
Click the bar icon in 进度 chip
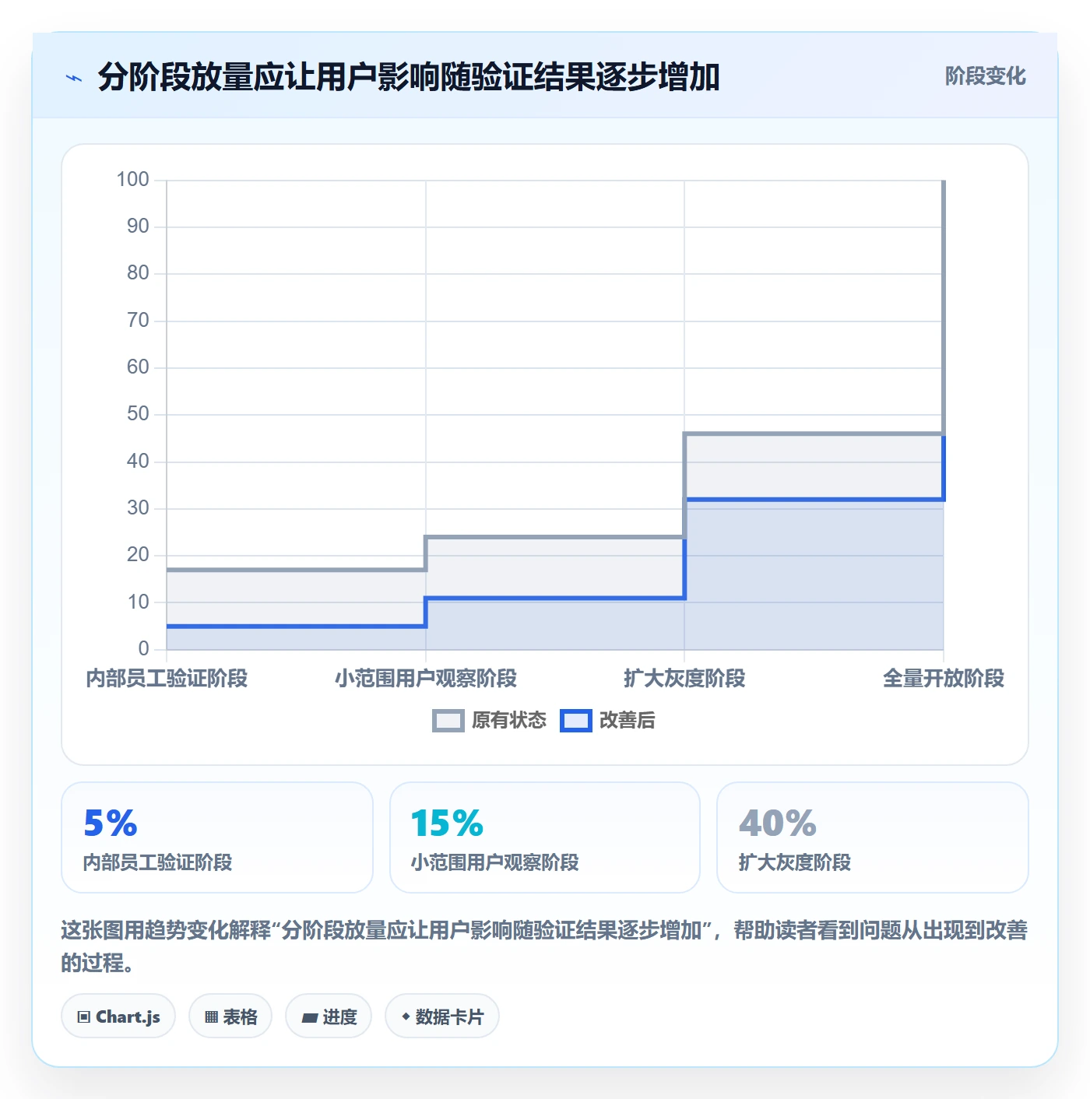[309, 1018]
